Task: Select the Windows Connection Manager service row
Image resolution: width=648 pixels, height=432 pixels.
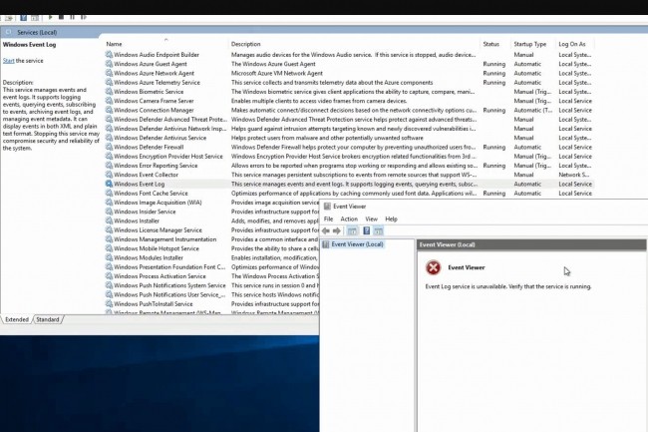Action: (349, 110)
